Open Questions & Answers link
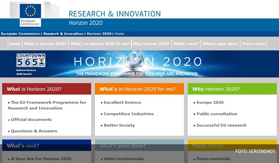 34,131
